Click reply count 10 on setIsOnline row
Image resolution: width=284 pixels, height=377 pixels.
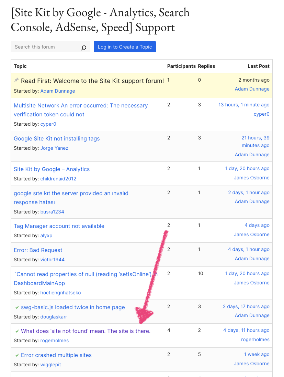201,274
